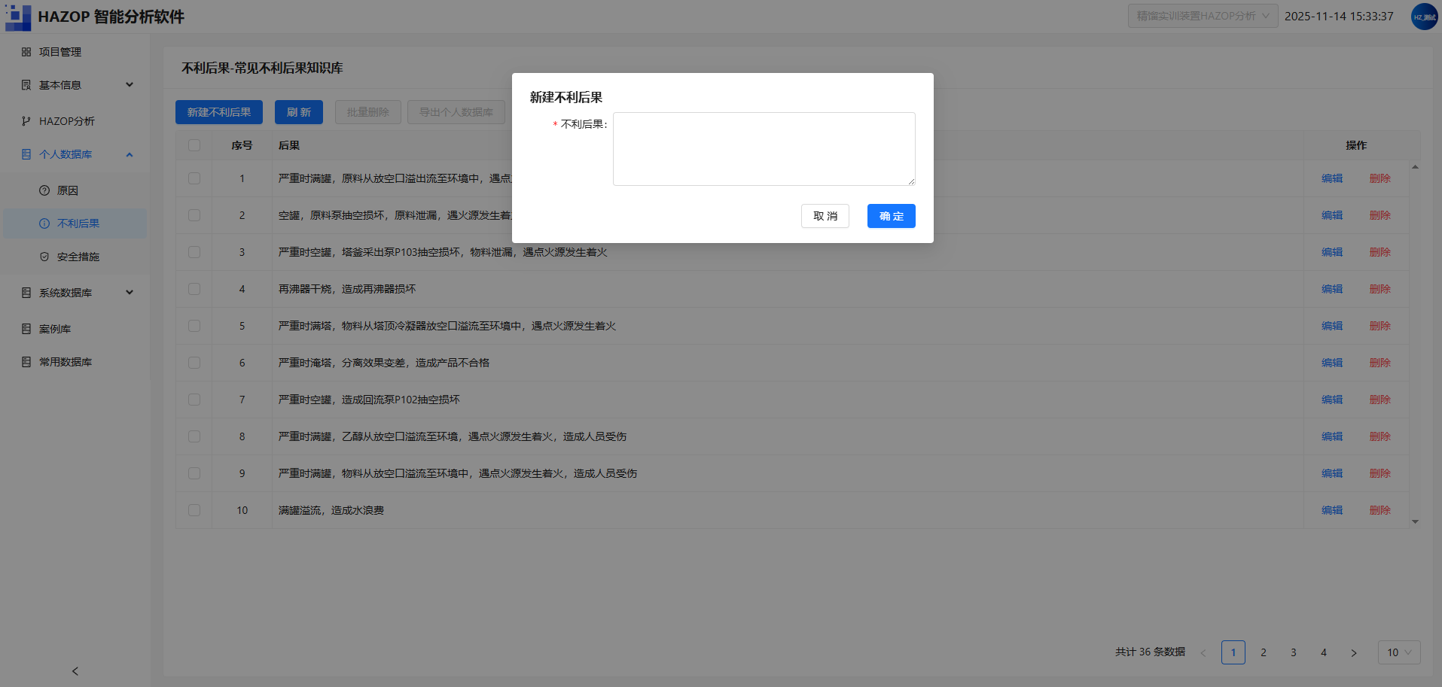The height and width of the screenshot is (687, 1442).
Task: Open the project selector dropdown at top
Action: tap(1203, 16)
